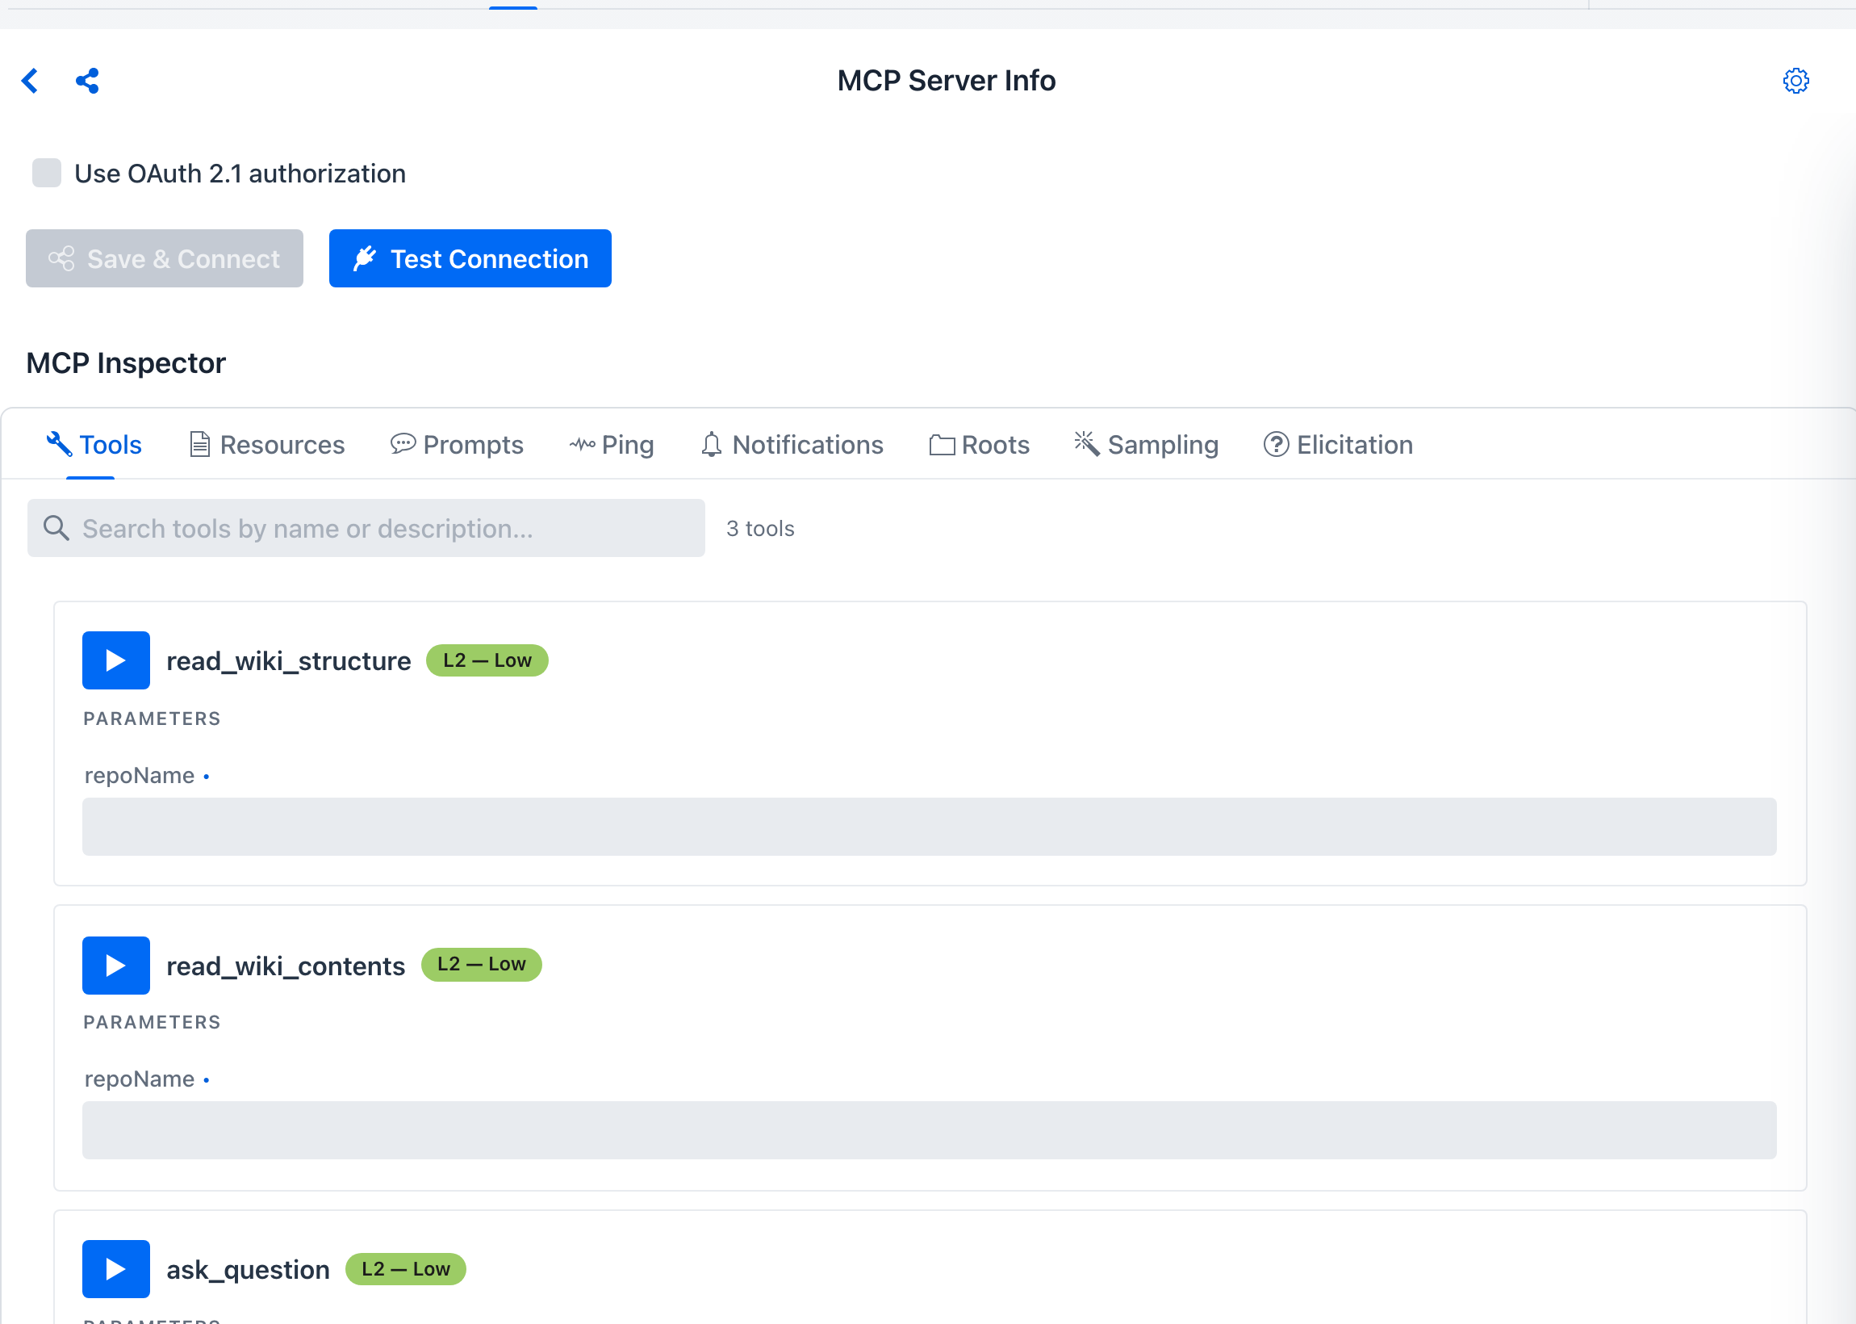Open the Sampling tab
The image size is (1856, 1324).
coord(1147,445)
